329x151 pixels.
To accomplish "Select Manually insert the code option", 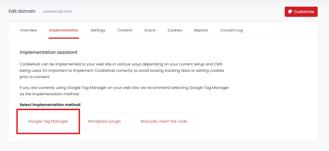I will (x=164, y=121).
